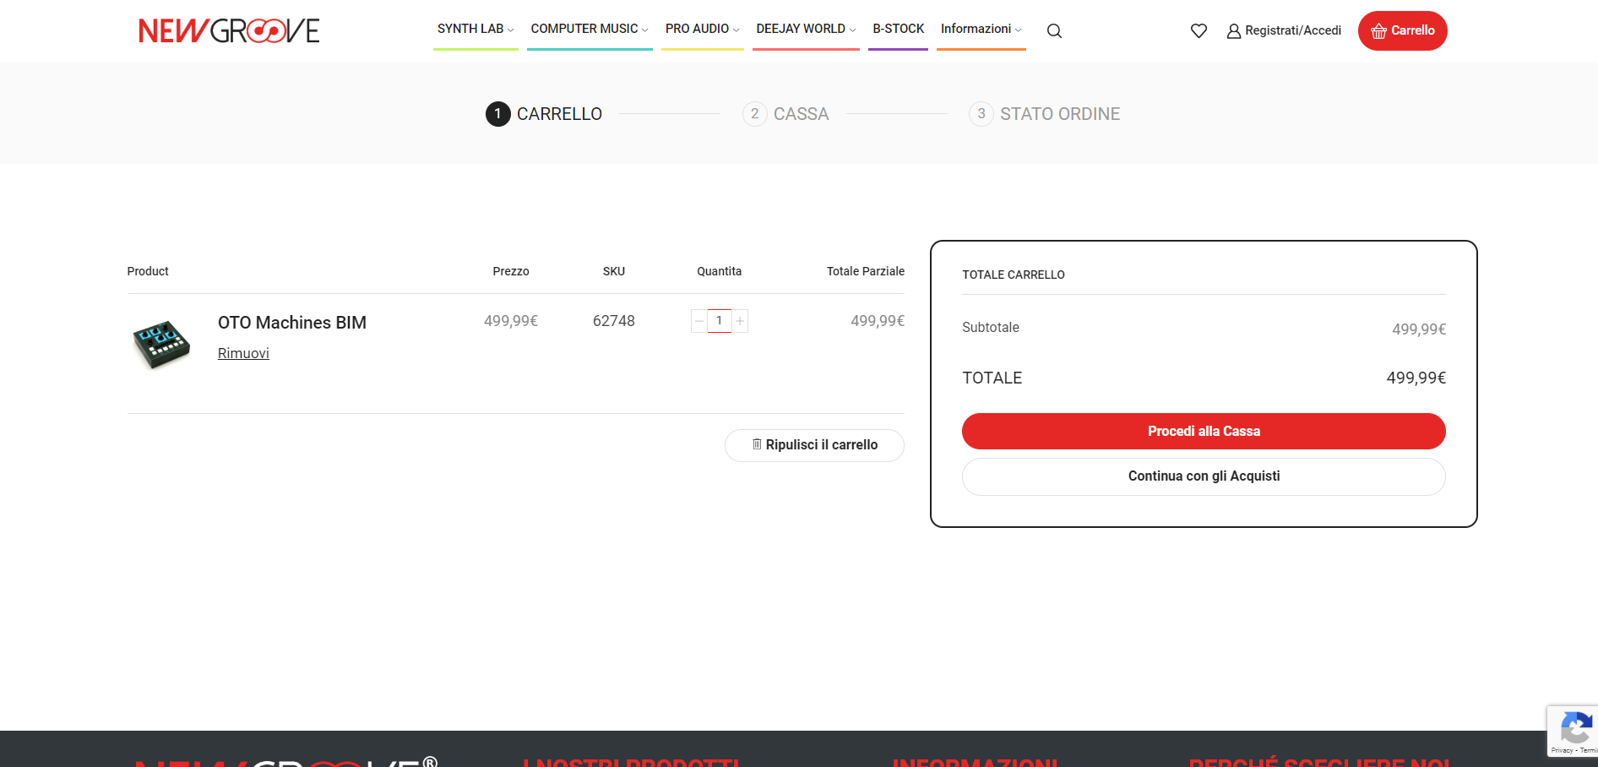This screenshot has width=1598, height=767.
Task: Click Continua con gli Acquisti button
Action: point(1204,476)
